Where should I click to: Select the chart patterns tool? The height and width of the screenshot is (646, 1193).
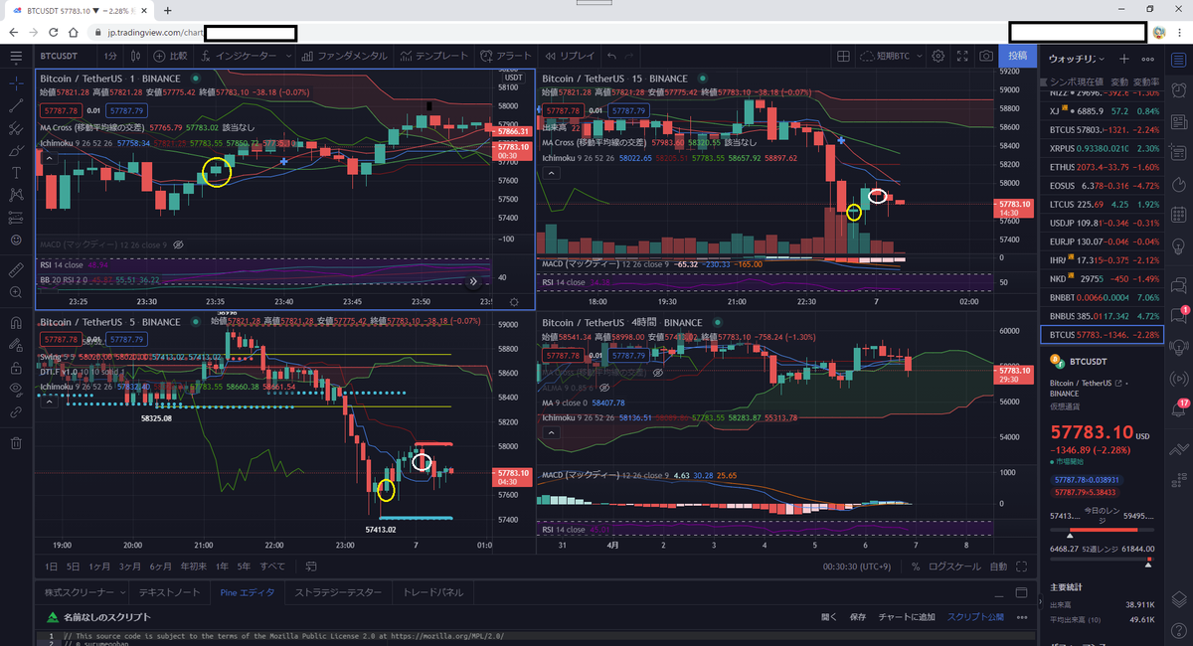(16, 196)
